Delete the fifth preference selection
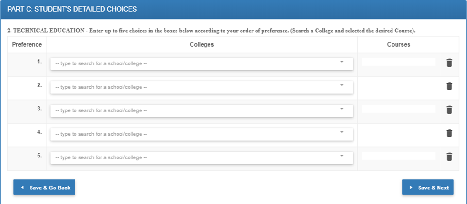 [x=449, y=157]
